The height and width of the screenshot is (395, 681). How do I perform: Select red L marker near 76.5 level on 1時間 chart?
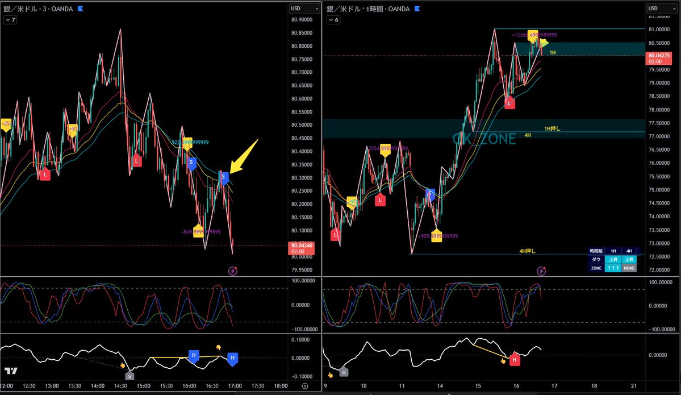click(x=380, y=200)
